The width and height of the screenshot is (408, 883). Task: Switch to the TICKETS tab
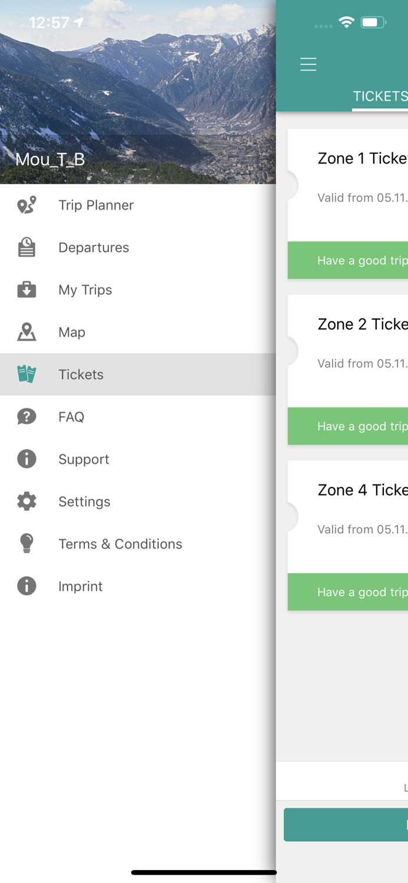pos(380,97)
